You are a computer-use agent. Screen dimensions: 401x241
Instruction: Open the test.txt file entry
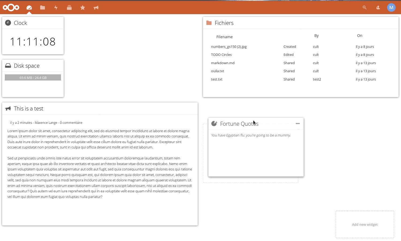pos(217,79)
